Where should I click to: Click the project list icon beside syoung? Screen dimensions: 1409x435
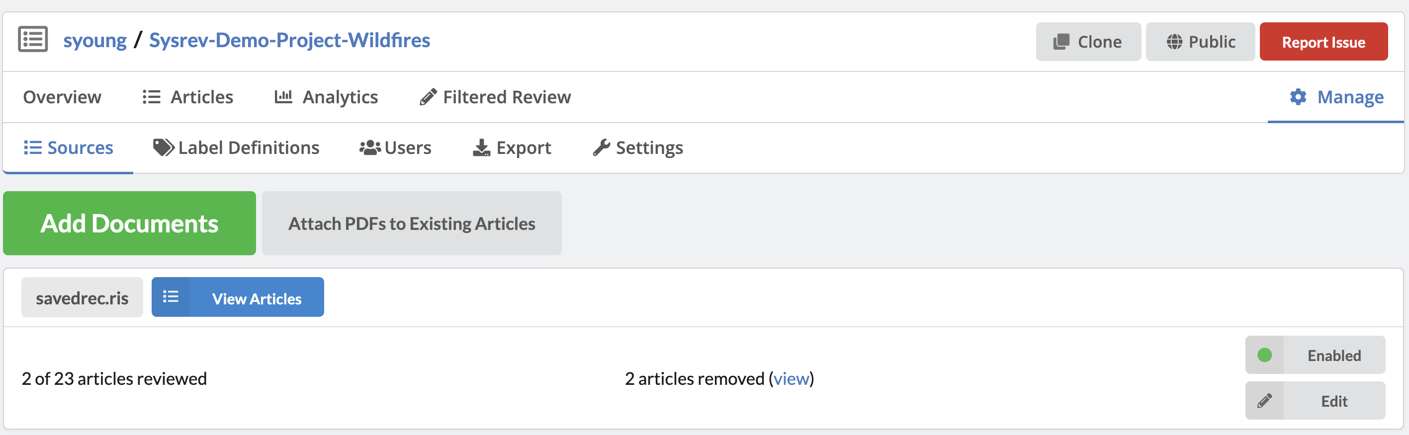click(x=33, y=39)
